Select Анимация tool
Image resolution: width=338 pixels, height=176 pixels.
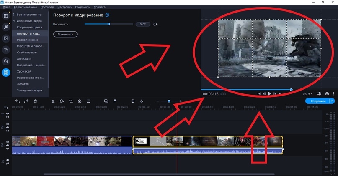point(24,58)
